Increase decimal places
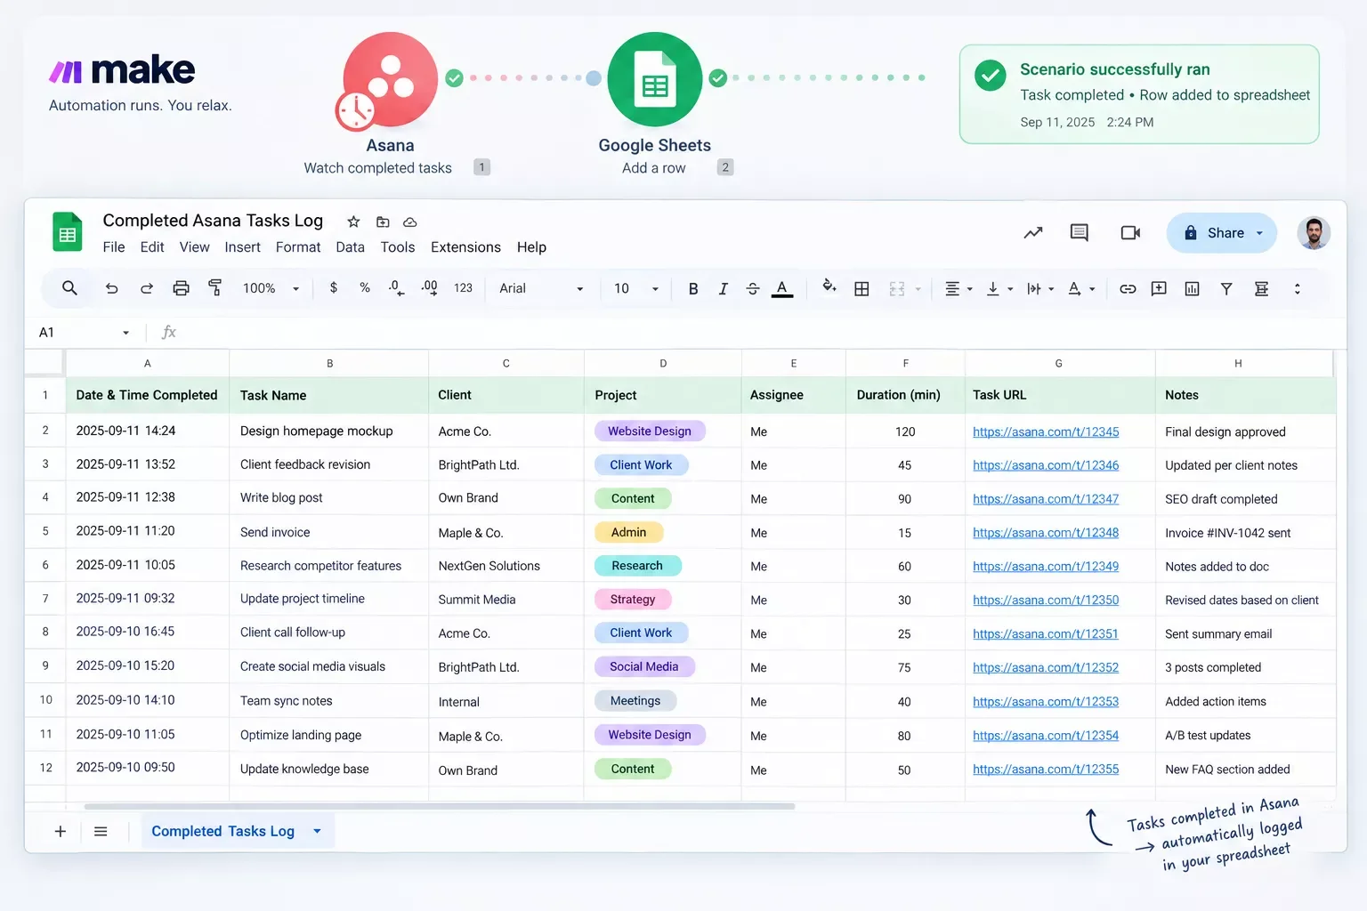Viewport: 1367px width, 911px height. click(x=429, y=288)
